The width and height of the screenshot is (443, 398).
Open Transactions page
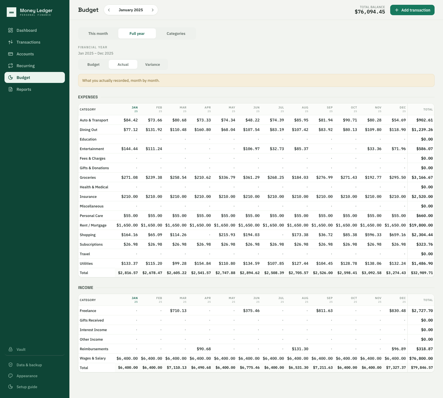(35, 42)
